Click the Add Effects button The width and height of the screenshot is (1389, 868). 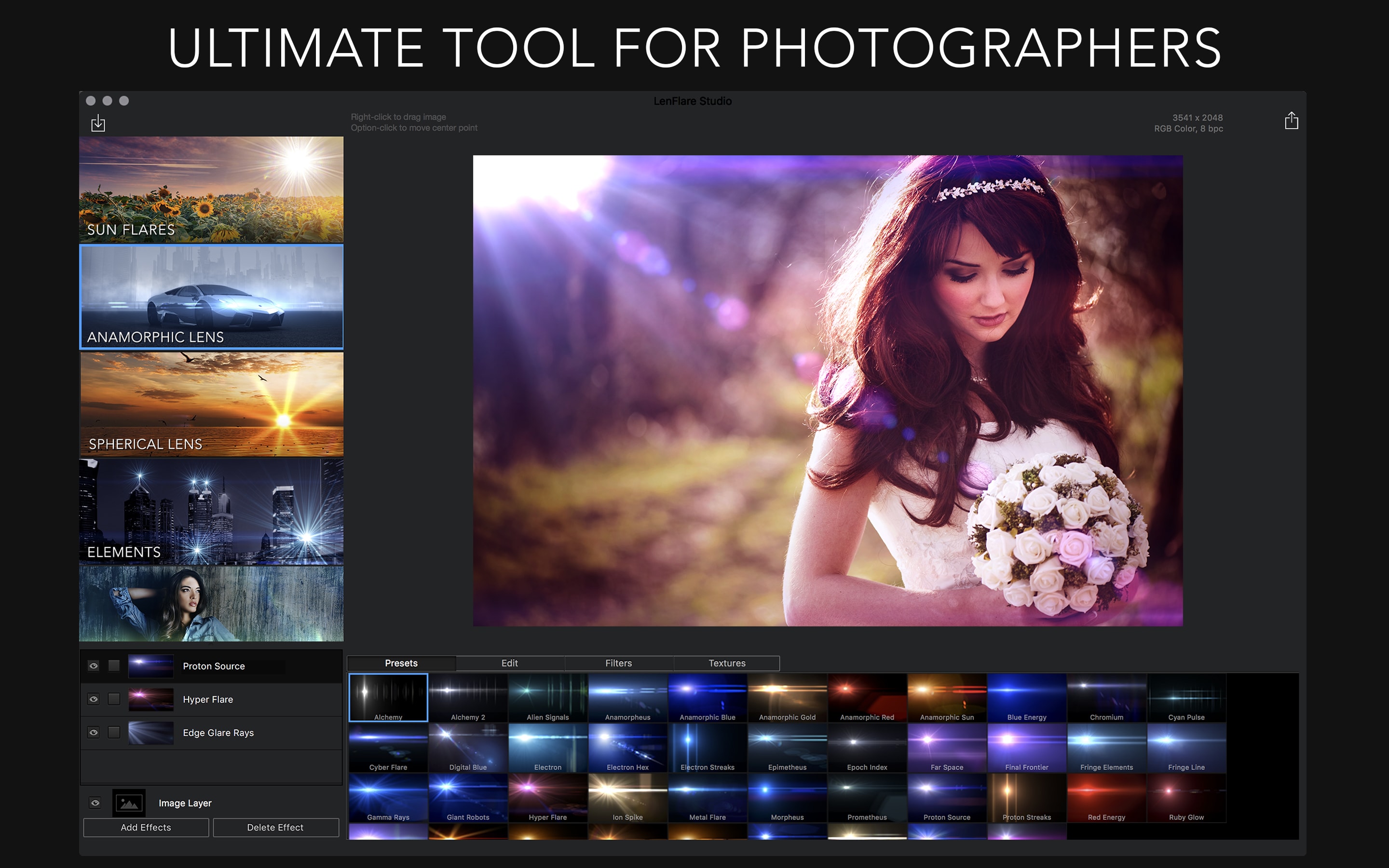click(x=146, y=827)
